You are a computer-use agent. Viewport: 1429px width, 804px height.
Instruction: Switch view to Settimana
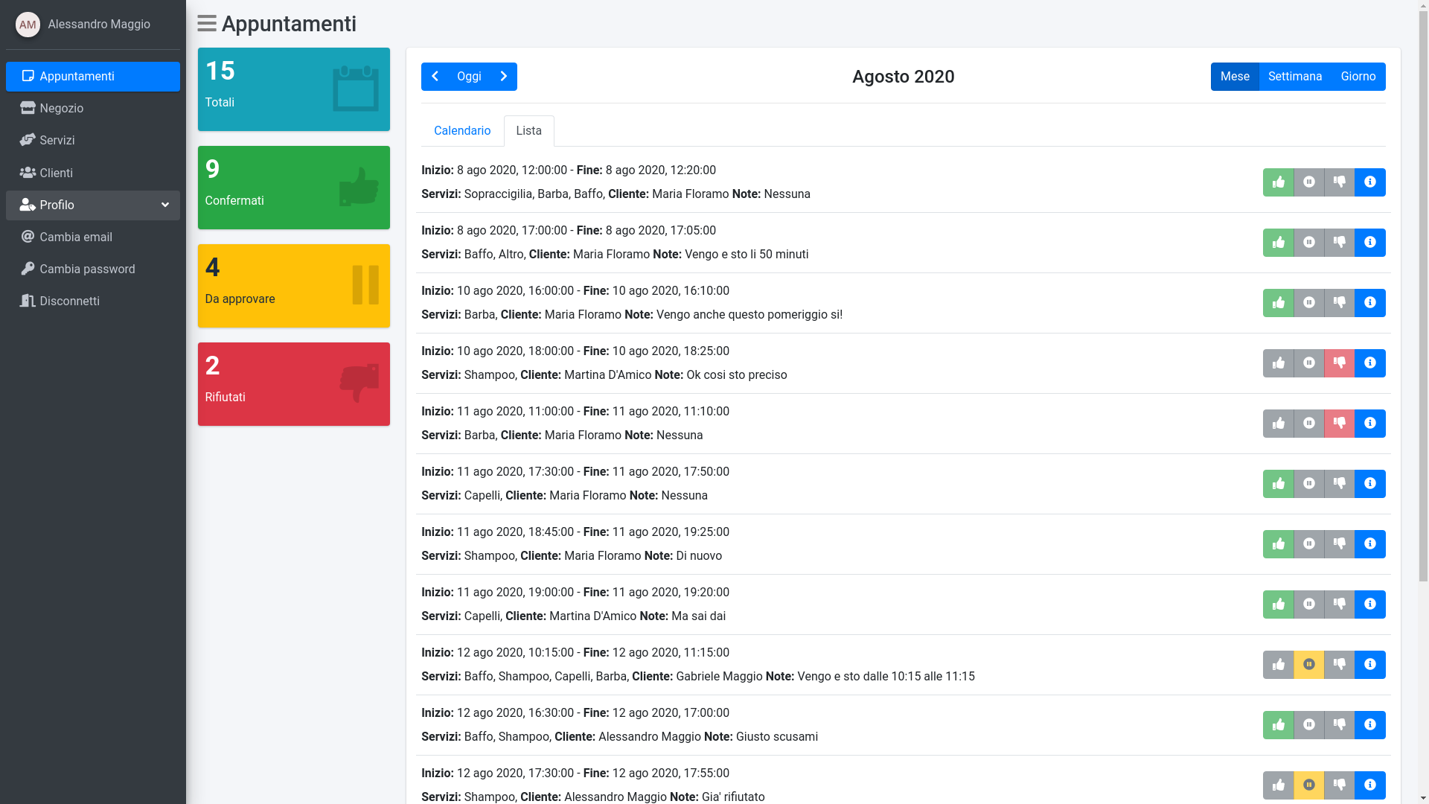(1294, 77)
